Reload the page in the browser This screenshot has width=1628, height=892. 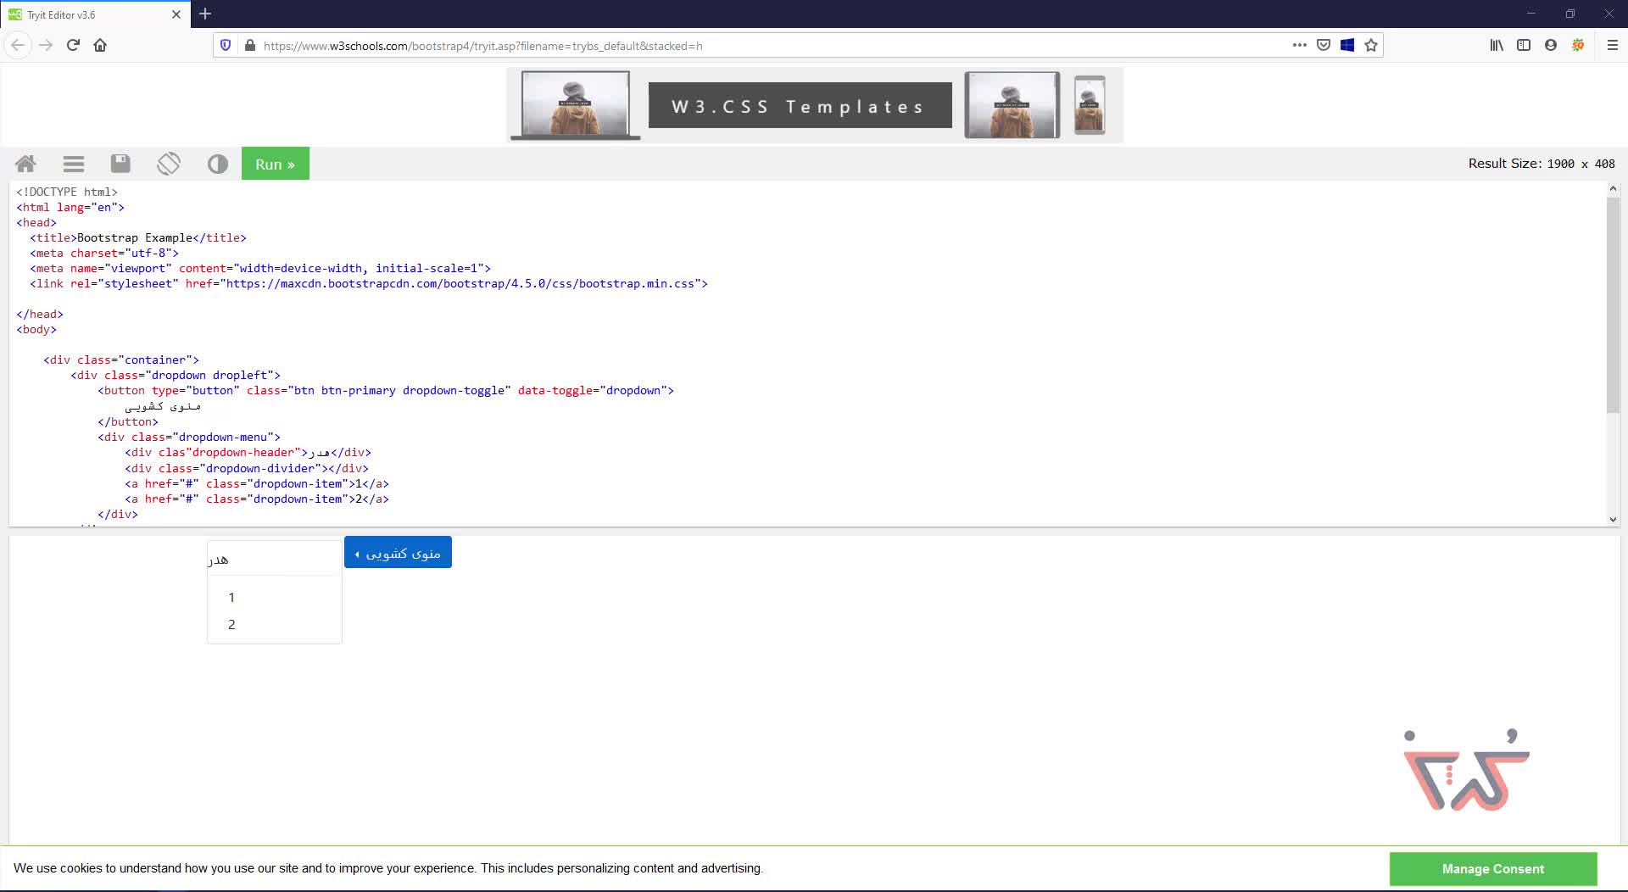coord(73,46)
